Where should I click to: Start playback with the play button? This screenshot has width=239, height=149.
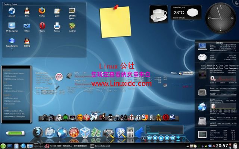pos(161,138)
